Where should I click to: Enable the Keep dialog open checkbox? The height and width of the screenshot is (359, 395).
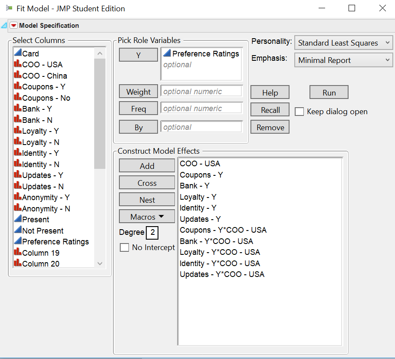pyautogui.click(x=299, y=112)
